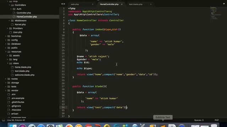Click 'atish rajput' string on line 17
227x127 pixels.
point(99,56)
